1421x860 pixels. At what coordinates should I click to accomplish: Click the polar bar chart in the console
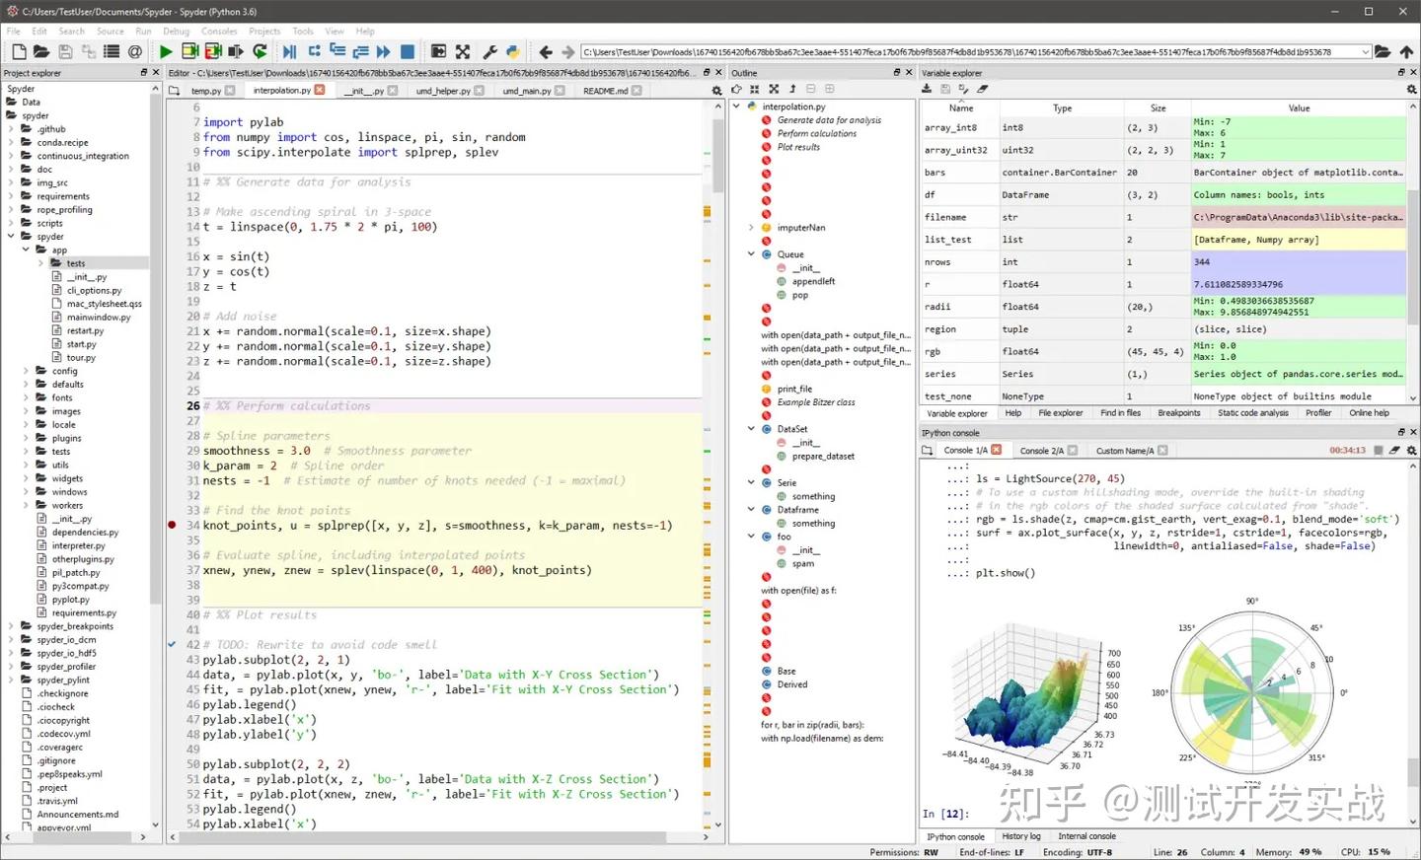pyautogui.click(x=1251, y=692)
